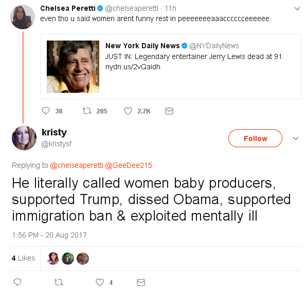307x295 pixels.
Task: Reply to Chelsea Peretti's tweet
Action: (46, 111)
